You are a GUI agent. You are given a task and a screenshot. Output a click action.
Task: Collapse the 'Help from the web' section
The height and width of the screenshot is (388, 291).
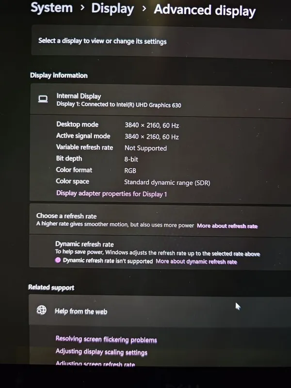click(x=160, y=310)
